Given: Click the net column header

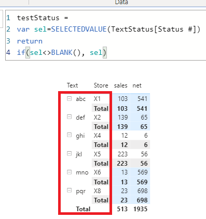Looking at the screenshot, I should (x=137, y=85).
